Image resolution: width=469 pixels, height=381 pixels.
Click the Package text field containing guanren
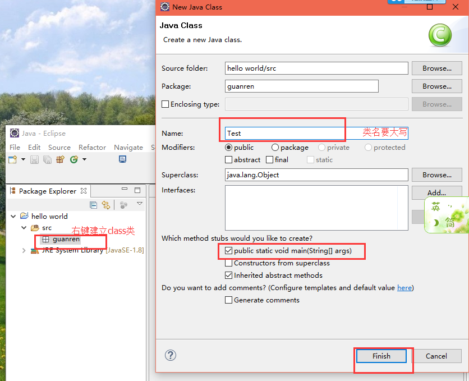[x=301, y=86]
